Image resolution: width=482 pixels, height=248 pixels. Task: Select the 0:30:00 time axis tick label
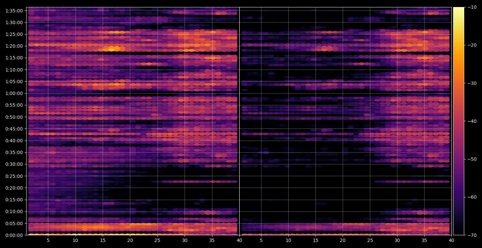click(14, 164)
